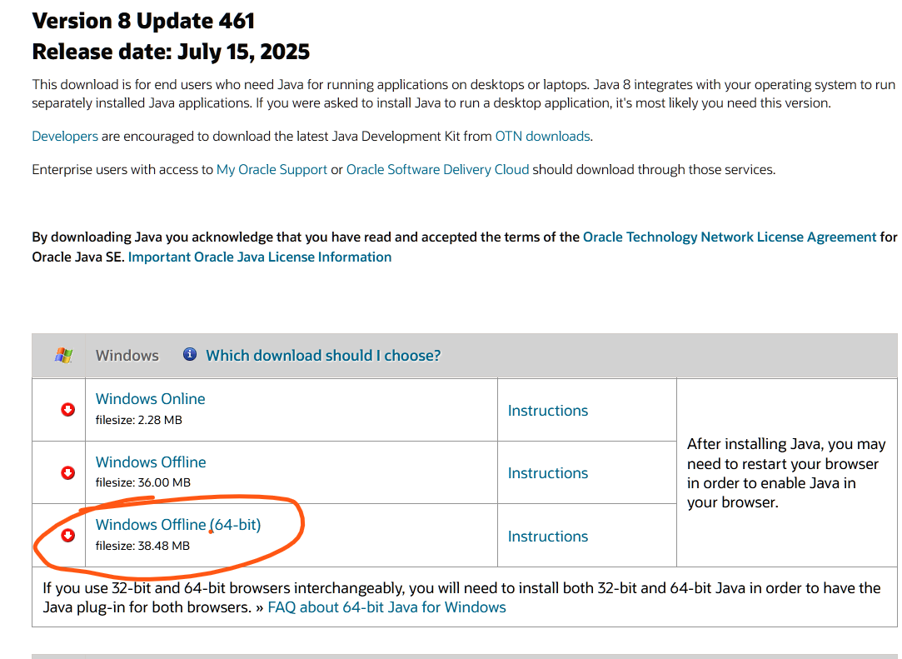The image size is (902, 659).
Task: Open the FAQ about 64-bit Java for Windows
Action: click(x=386, y=607)
